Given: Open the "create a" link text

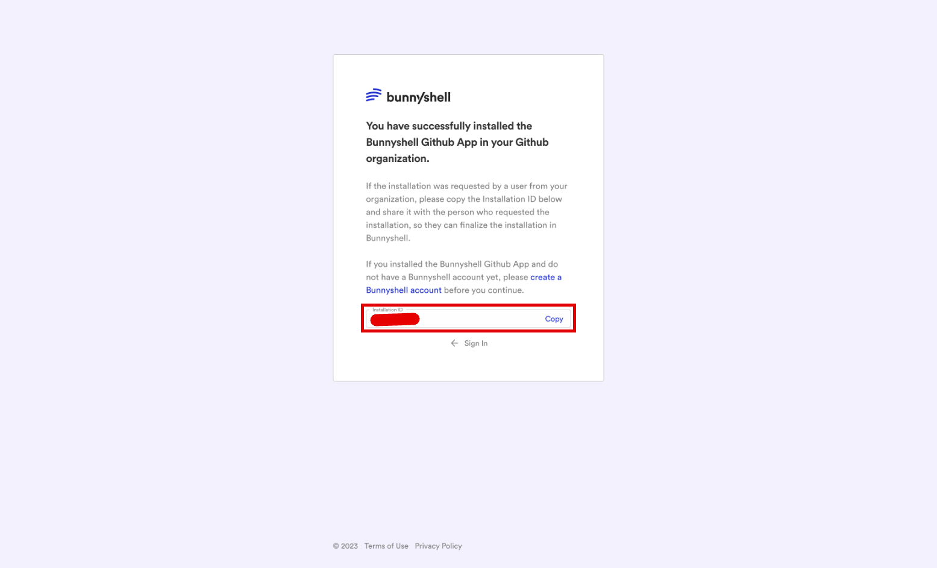Looking at the screenshot, I should [546, 277].
